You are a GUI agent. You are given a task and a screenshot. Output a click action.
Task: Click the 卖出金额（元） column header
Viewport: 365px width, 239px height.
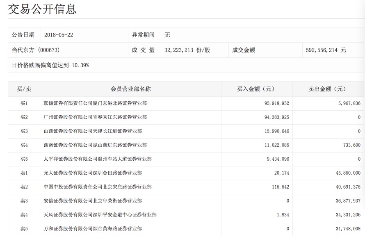(327, 89)
